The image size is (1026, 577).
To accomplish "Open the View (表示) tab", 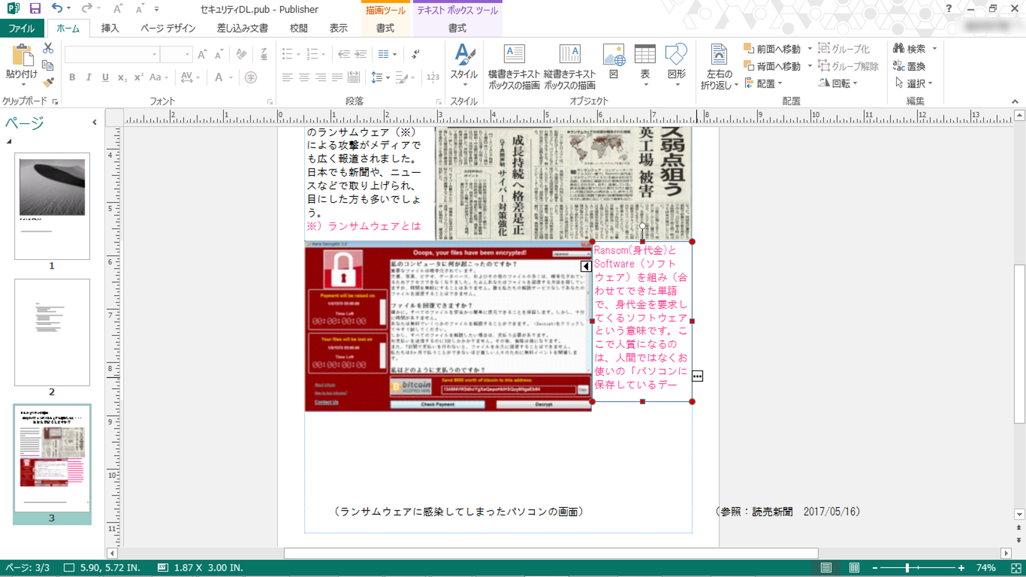I will click(x=338, y=28).
